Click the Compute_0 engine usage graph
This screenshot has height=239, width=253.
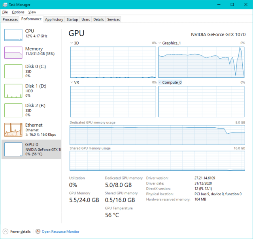pyautogui.click(x=201, y=101)
